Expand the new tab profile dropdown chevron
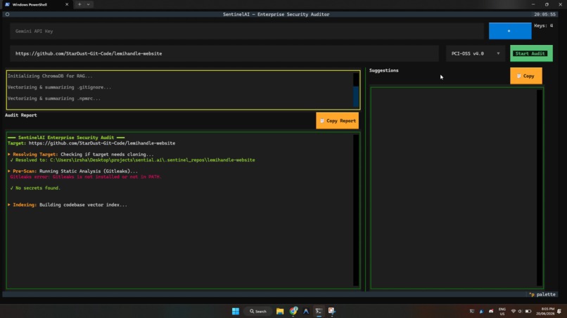Image resolution: width=567 pixels, height=318 pixels. click(x=88, y=4)
